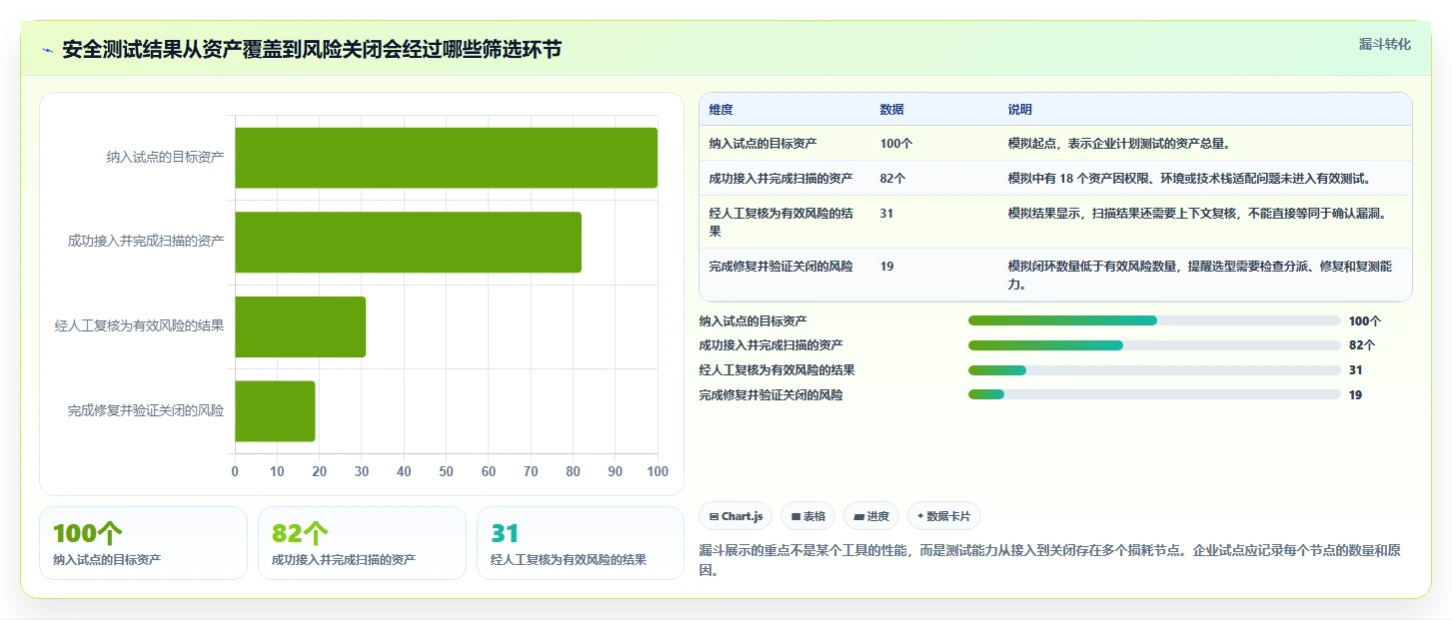Click the 漏斗转化 tag in the header
The image size is (1452, 620).
point(1385,44)
